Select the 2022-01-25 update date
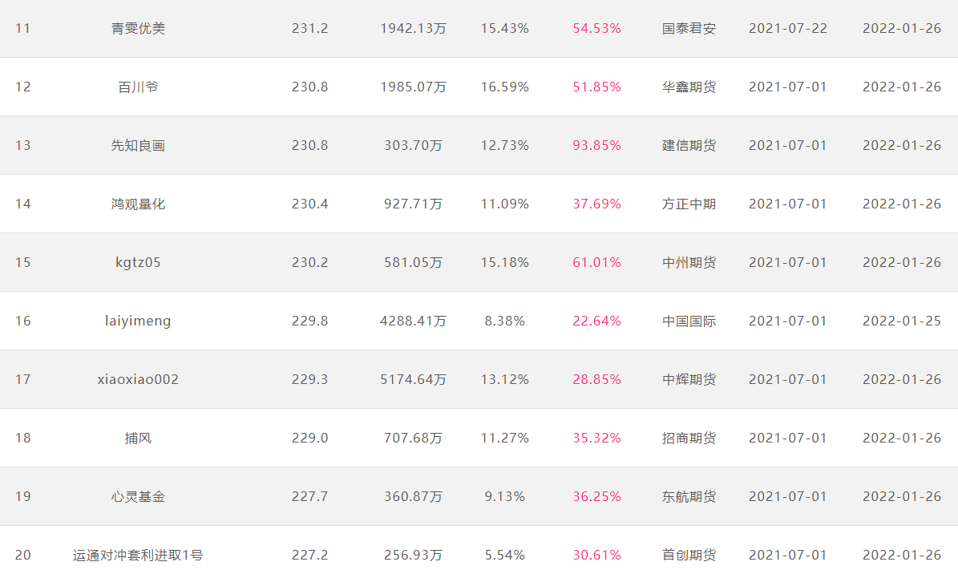 [902, 321]
